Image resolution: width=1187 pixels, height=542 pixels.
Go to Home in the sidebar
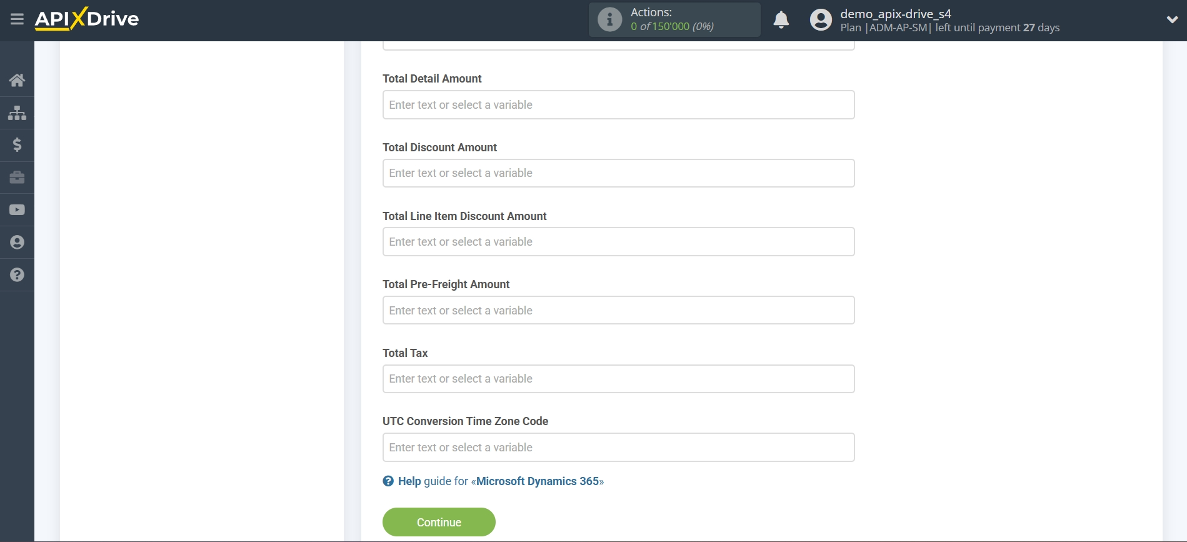point(17,80)
